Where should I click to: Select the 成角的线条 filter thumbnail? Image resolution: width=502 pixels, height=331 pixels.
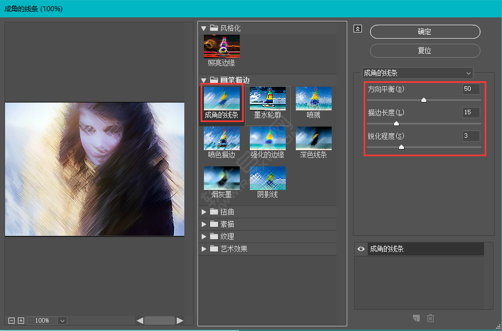(x=222, y=98)
